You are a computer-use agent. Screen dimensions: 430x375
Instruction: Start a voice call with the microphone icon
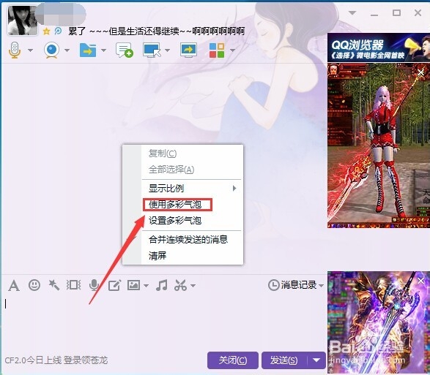point(15,50)
